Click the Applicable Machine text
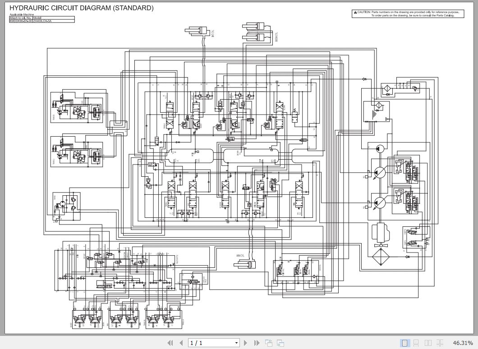 coord(22,14)
